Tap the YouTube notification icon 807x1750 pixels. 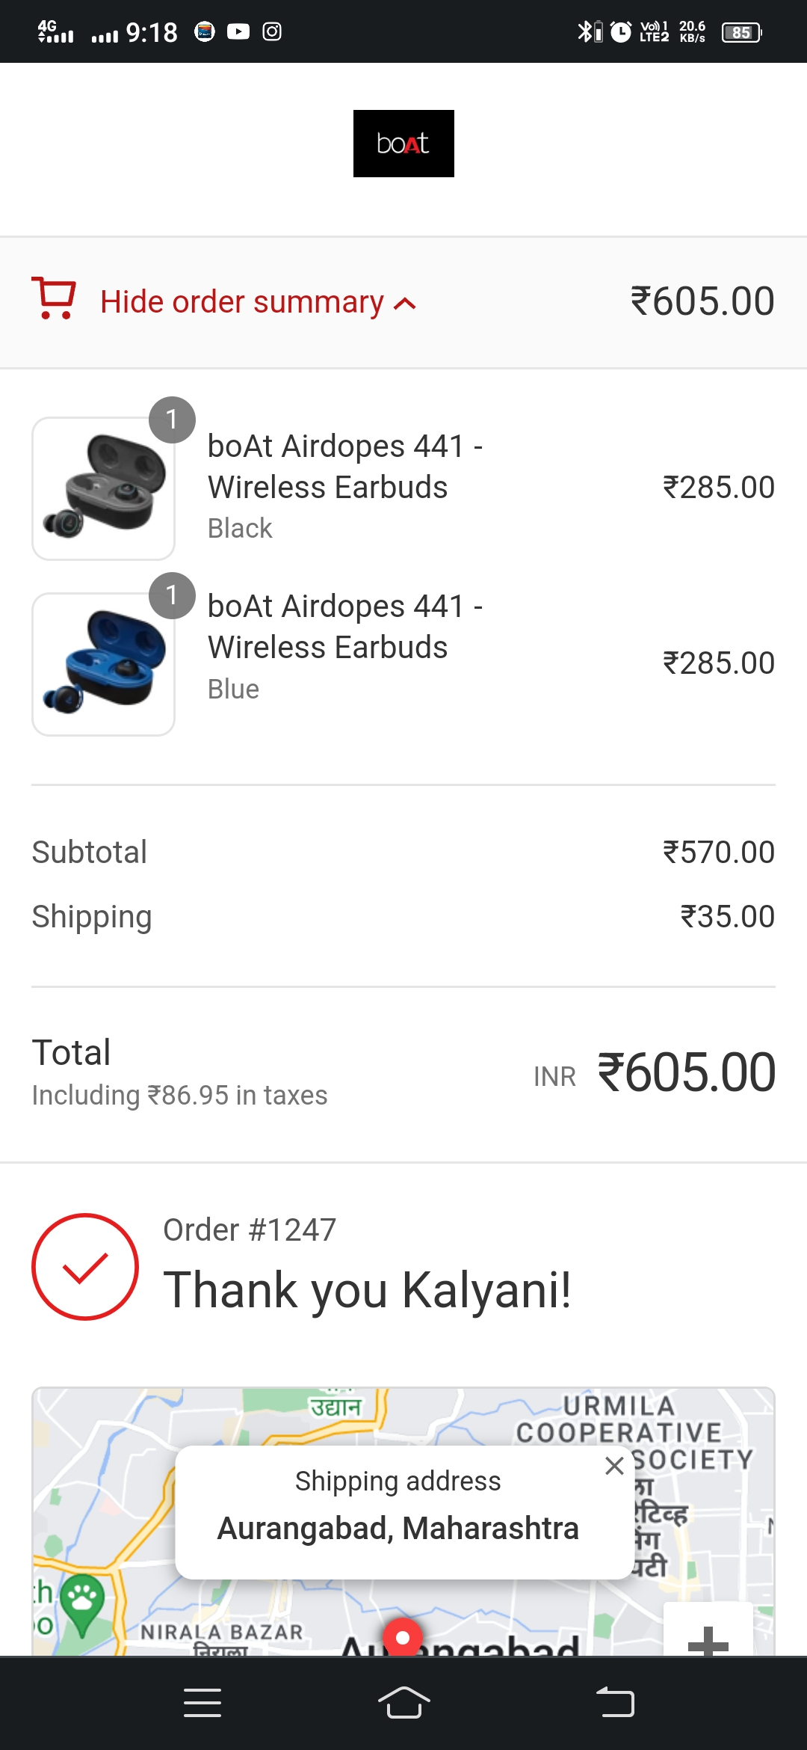(x=238, y=31)
